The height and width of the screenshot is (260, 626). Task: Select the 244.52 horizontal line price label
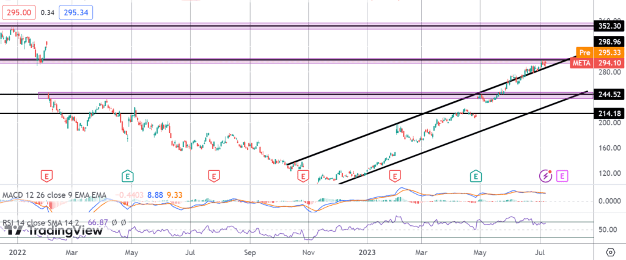[609, 95]
